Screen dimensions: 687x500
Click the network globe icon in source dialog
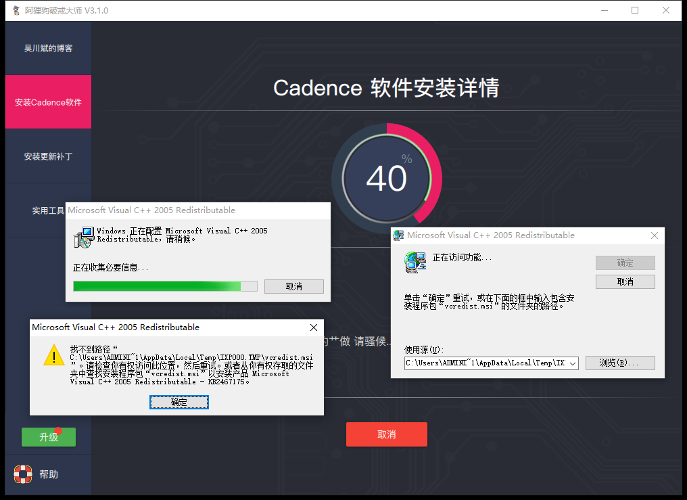click(415, 262)
